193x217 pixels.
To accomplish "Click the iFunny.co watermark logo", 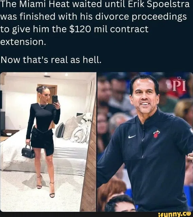I will pyautogui.click(x=175, y=214).
